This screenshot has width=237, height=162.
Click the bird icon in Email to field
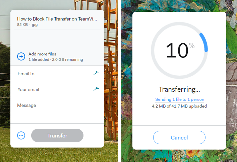(96, 73)
